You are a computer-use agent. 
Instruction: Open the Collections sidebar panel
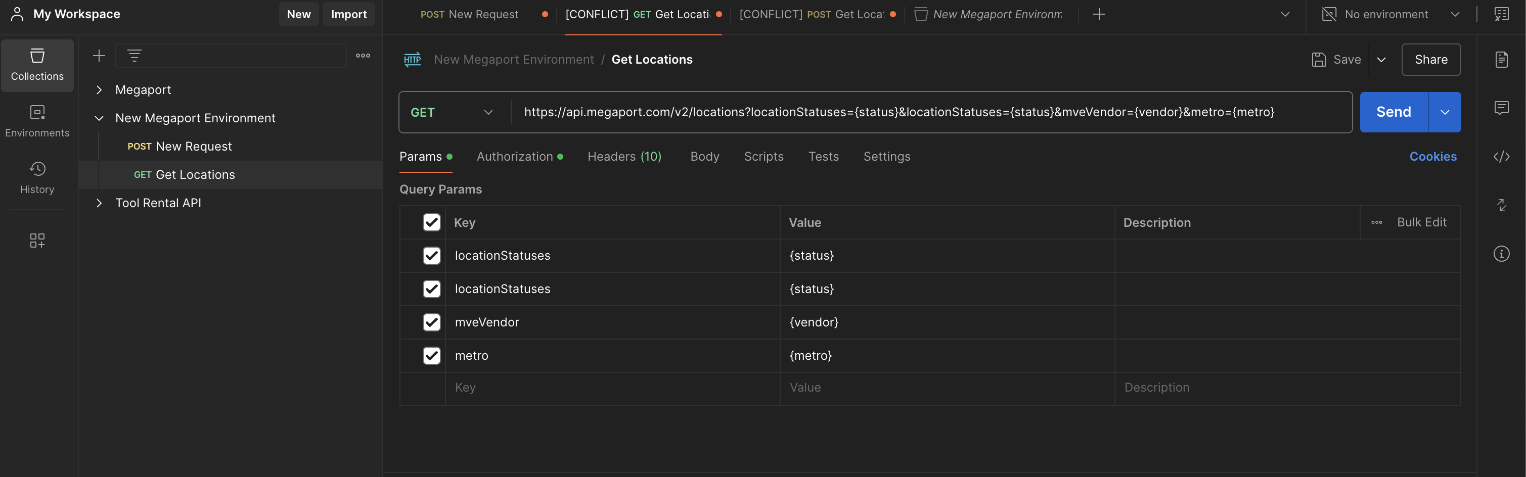coord(37,66)
